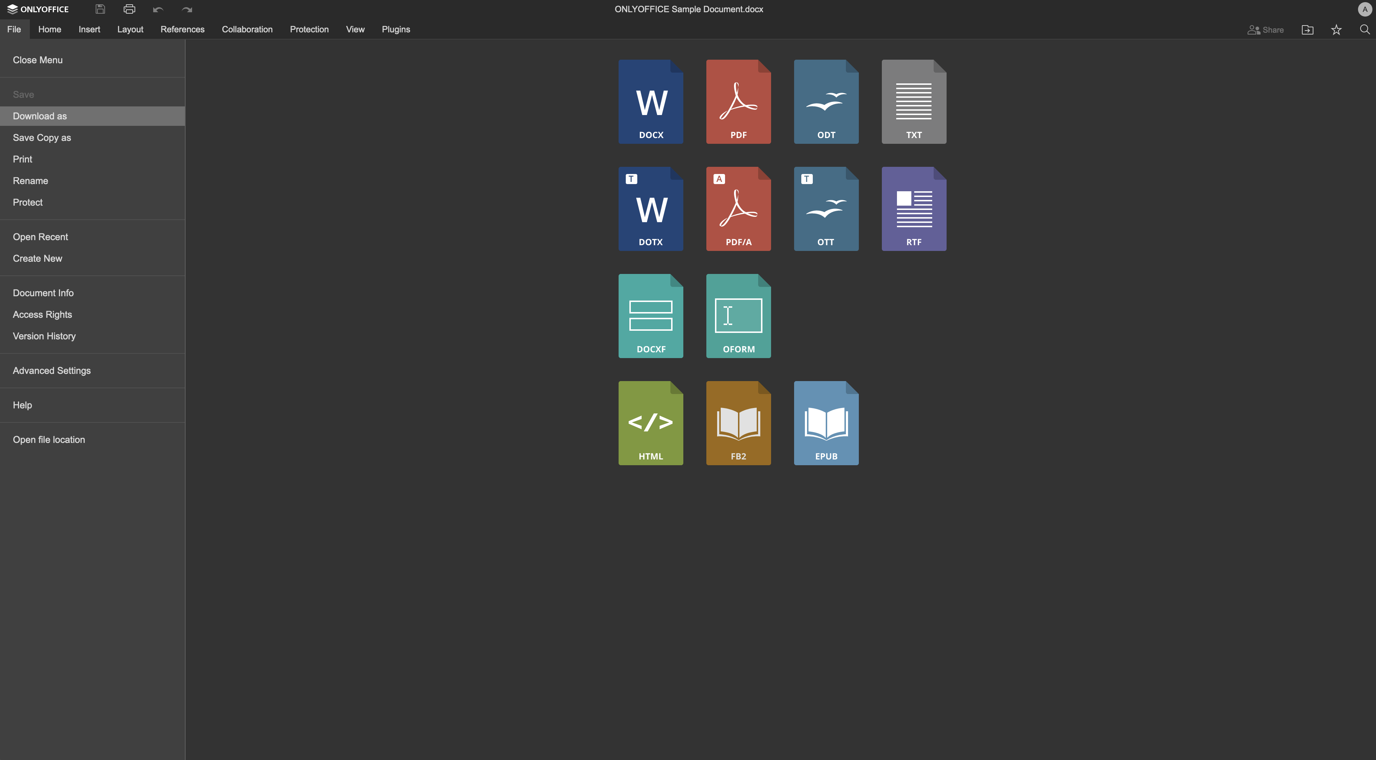The height and width of the screenshot is (760, 1376).
Task: Select the OTT template icon
Action: point(826,209)
